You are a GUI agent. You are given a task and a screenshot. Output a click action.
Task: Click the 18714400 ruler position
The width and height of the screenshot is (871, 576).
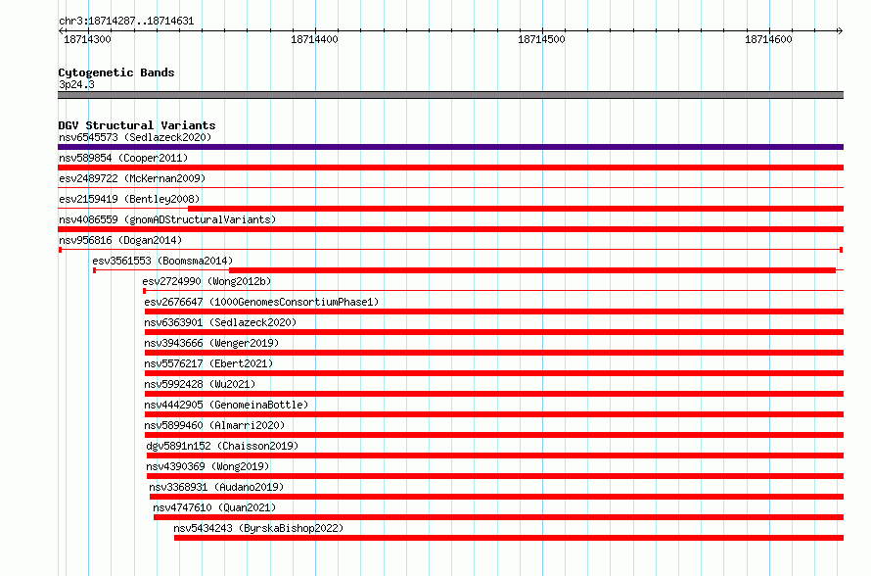(x=314, y=39)
